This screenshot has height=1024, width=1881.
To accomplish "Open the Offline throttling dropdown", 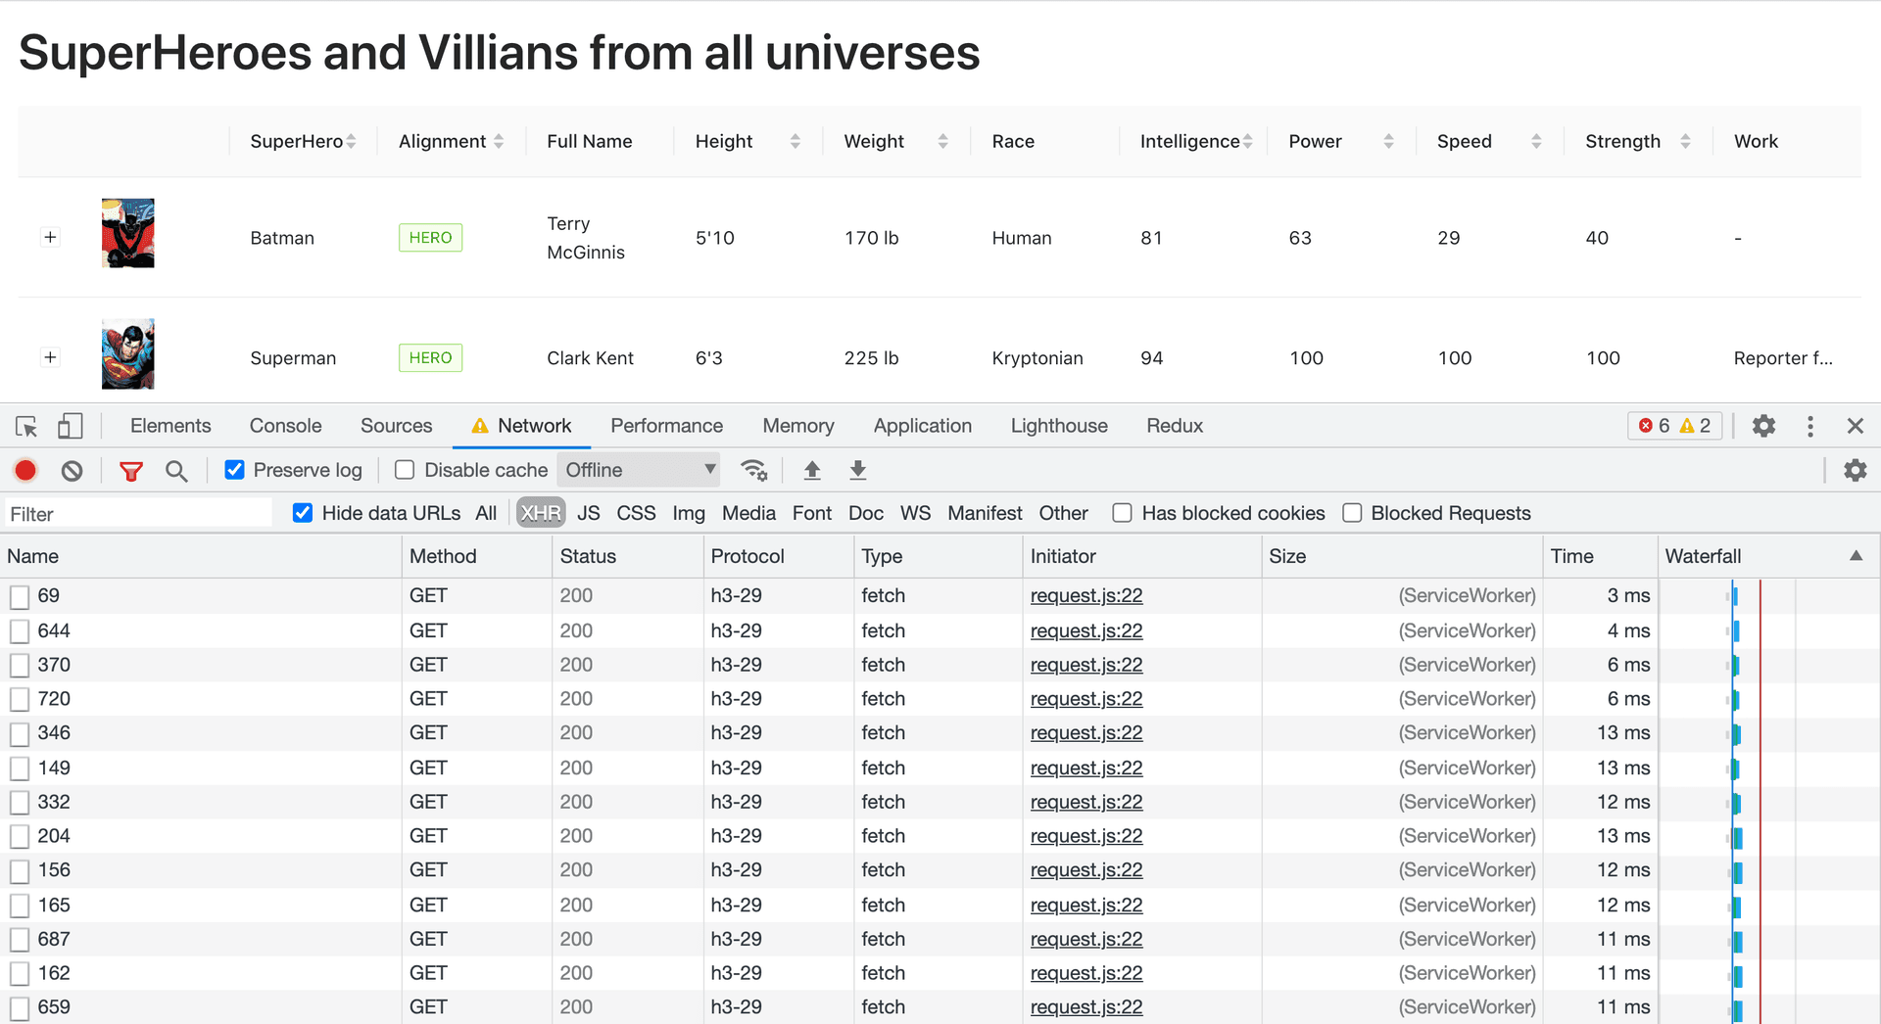I will pyautogui.click(x=639, y=470).
